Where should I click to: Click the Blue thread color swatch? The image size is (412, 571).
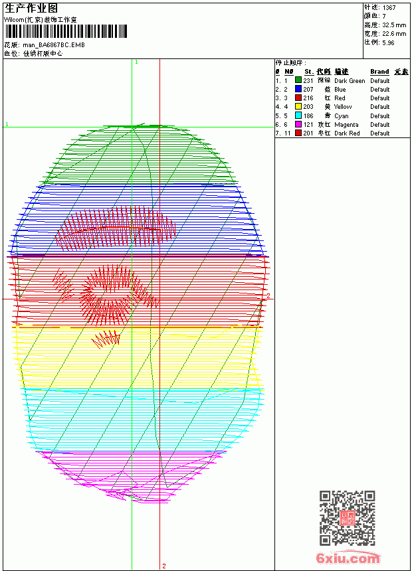pos(298,89)
